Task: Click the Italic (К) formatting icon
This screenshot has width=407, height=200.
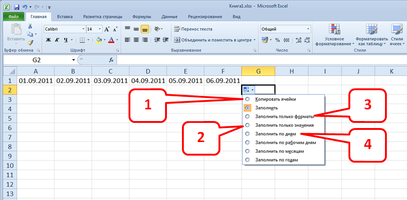Action: click(57, 40)
